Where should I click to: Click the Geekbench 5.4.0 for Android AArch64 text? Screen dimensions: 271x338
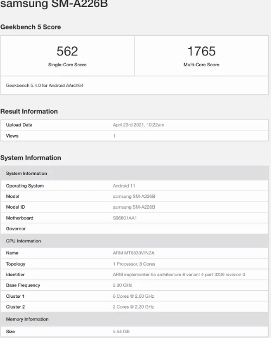point(45,85)
